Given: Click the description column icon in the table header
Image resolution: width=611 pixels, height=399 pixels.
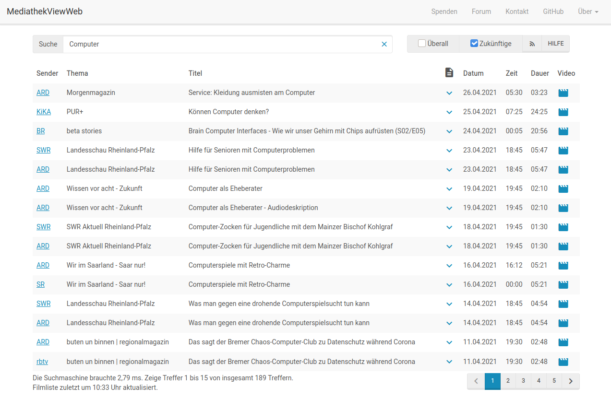Looking at the screenshot, I should pyautogui.click(x=449, y=72).
